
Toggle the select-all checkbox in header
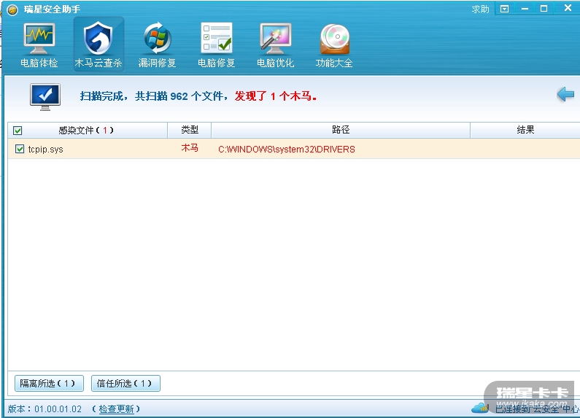[18, 131]
